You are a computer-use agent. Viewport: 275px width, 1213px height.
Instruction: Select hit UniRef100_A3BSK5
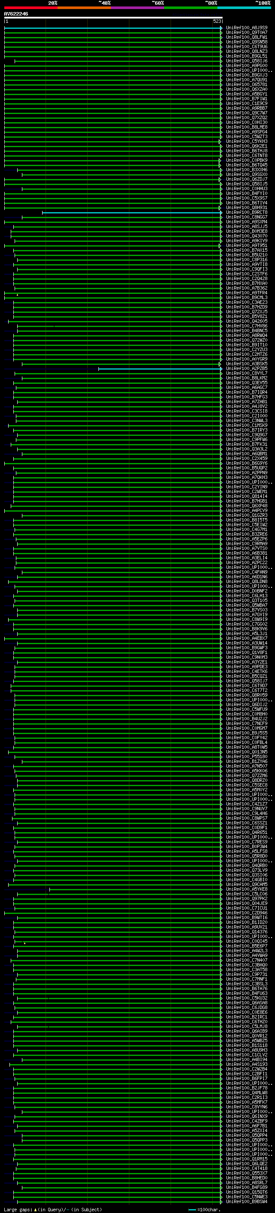[x=247, y=364]
